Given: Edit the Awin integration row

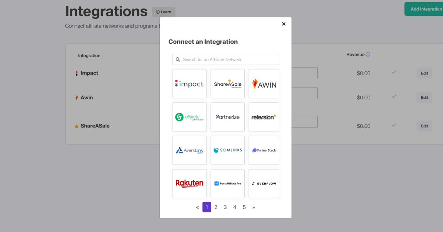Looking at the screenshot, I should [425, 98].
